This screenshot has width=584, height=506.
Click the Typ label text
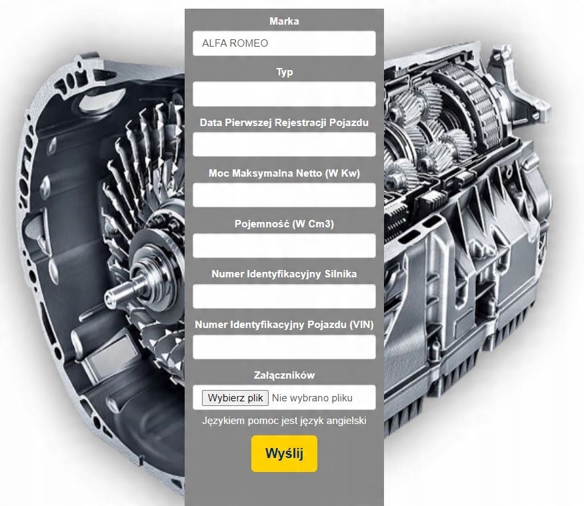[x=284, y=72]
